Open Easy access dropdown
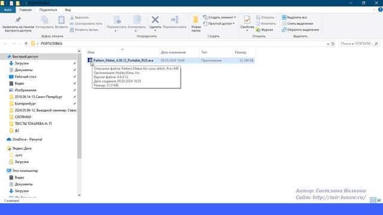 219,24
